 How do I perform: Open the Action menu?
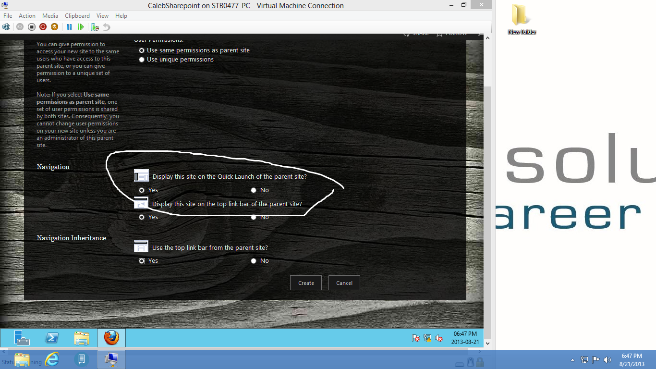pyautogui.click(x=27, y=16)
